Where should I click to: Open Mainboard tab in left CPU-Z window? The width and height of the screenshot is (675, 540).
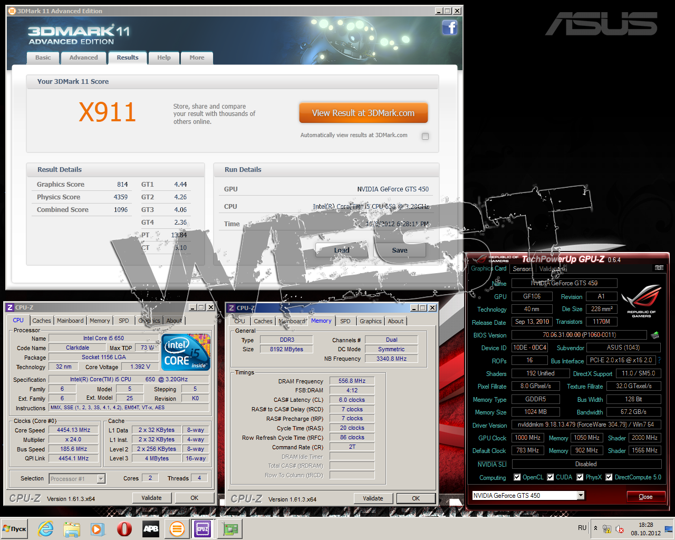pyautogui.click(x=70, y=321)
